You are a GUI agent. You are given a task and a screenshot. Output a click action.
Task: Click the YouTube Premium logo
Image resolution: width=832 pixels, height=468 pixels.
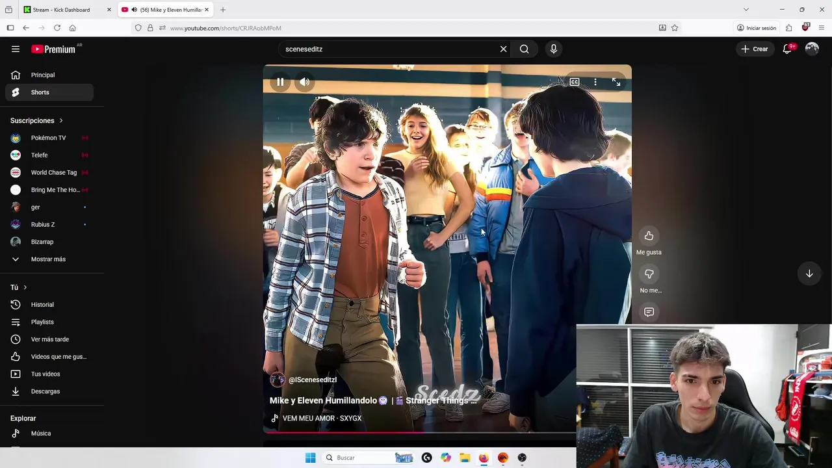coord(53,49)
